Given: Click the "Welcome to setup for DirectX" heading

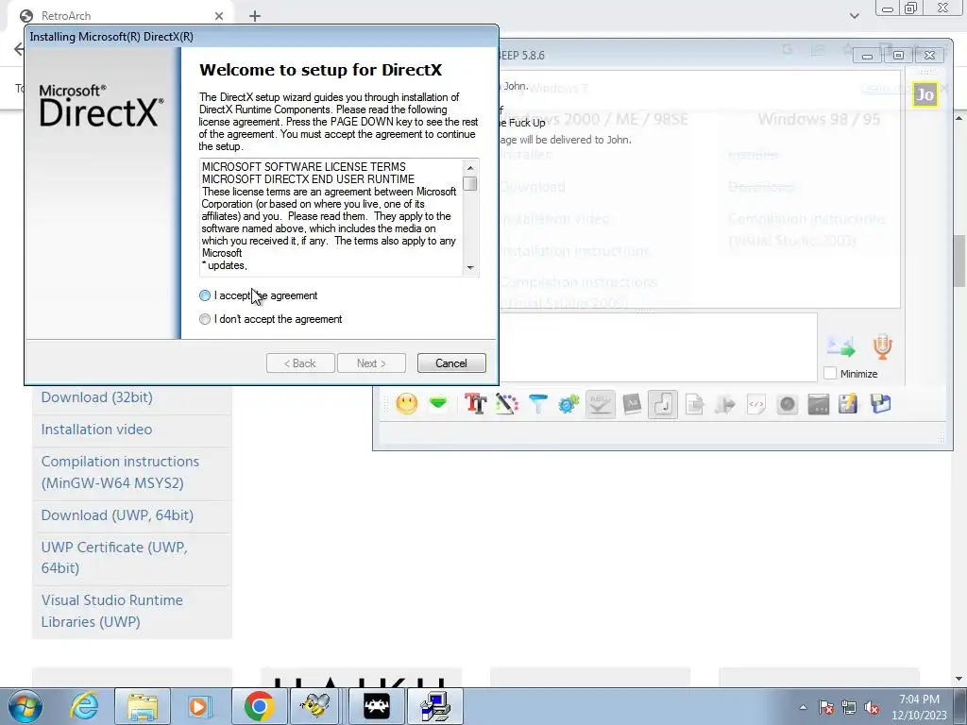Looking at the screenshot, I should tap(321, 70).
